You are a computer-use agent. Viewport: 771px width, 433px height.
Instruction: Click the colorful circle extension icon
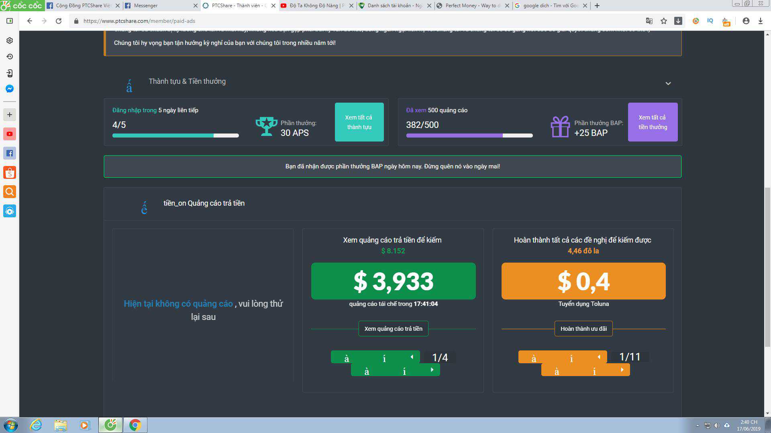(696, 21)
